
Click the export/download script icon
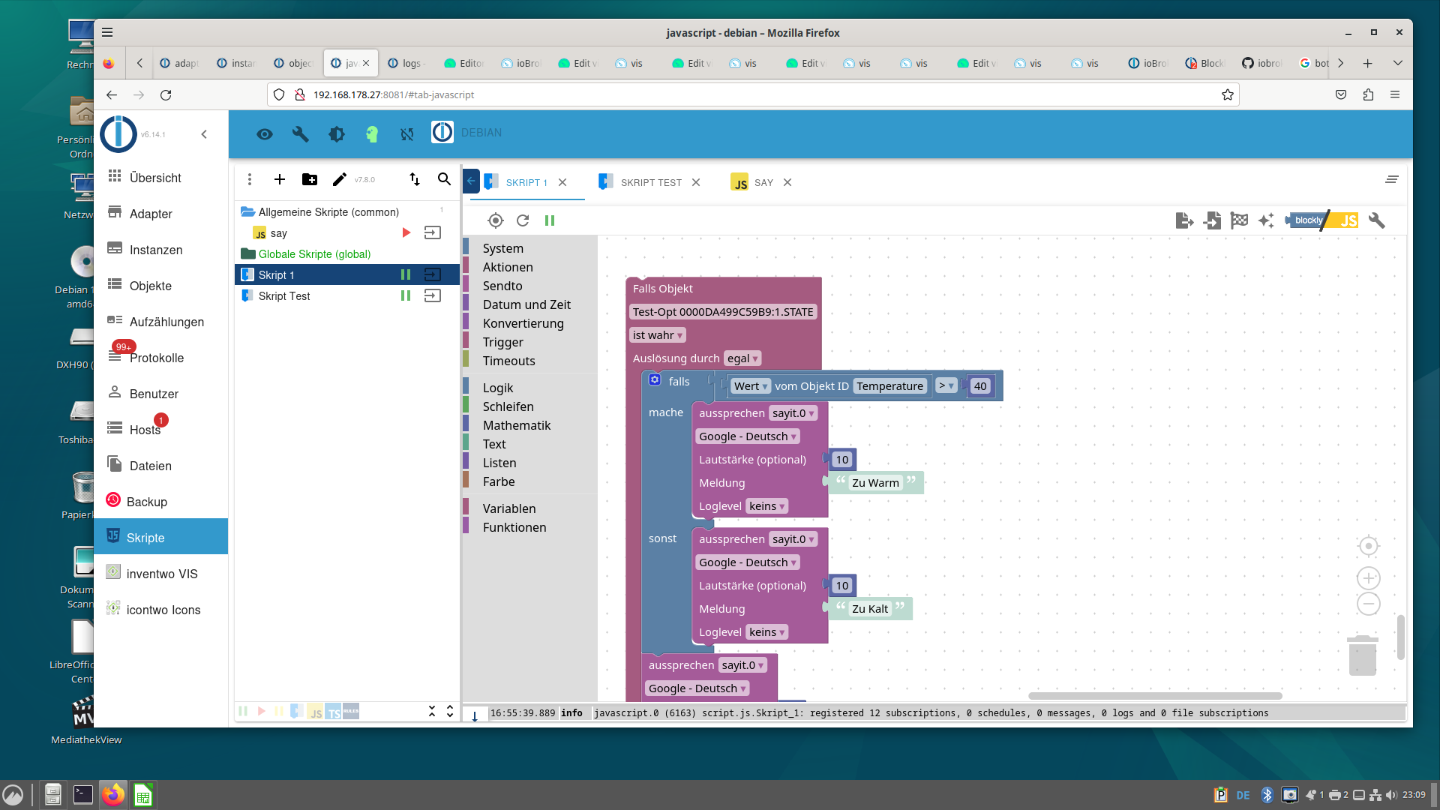click(1183, 220)
